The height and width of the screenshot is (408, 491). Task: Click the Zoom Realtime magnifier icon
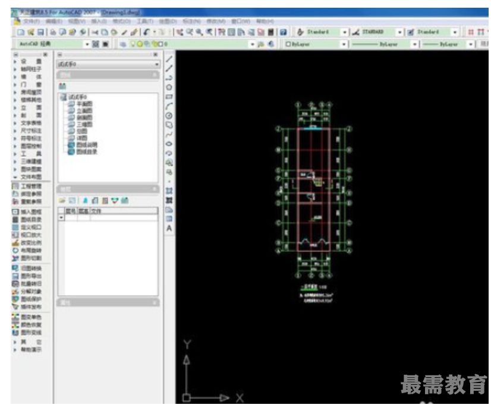(190, 32)
